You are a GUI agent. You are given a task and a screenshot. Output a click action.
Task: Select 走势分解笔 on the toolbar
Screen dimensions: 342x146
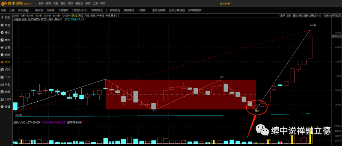point(159,10)
